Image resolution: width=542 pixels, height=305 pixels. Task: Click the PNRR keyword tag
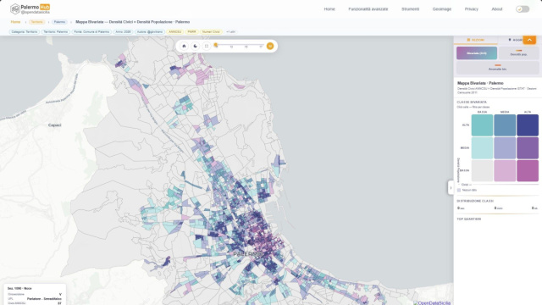[192, 32]
